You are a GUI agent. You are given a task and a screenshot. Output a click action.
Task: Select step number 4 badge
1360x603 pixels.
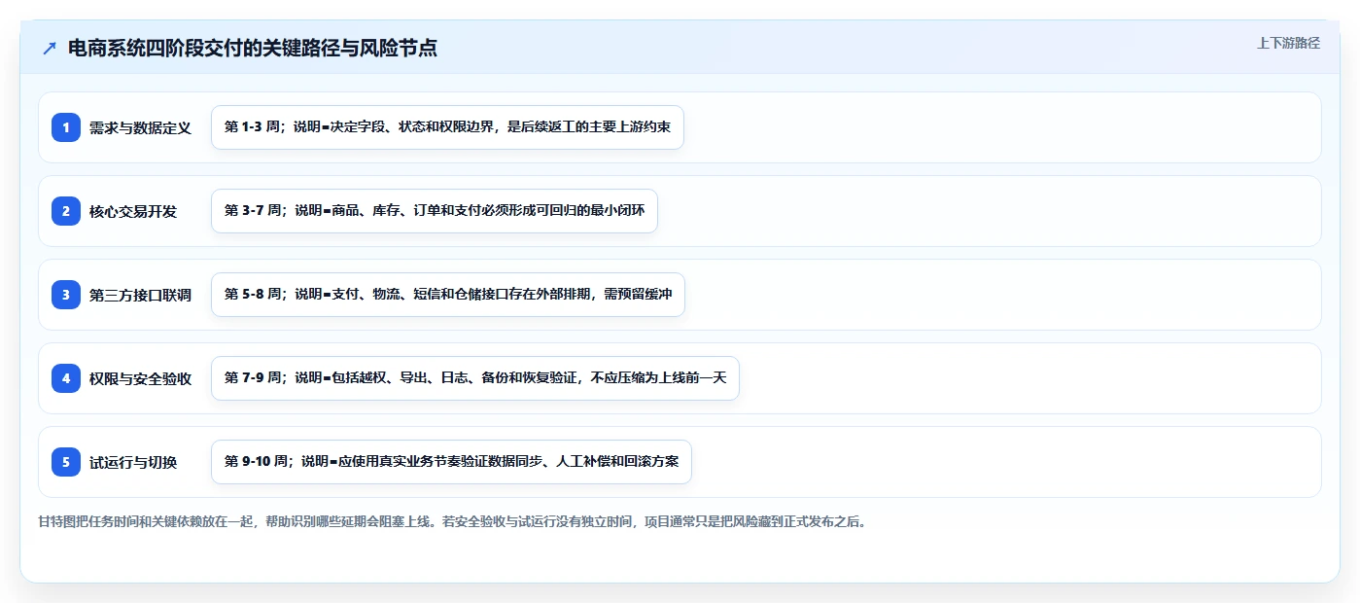coord(66,378)
